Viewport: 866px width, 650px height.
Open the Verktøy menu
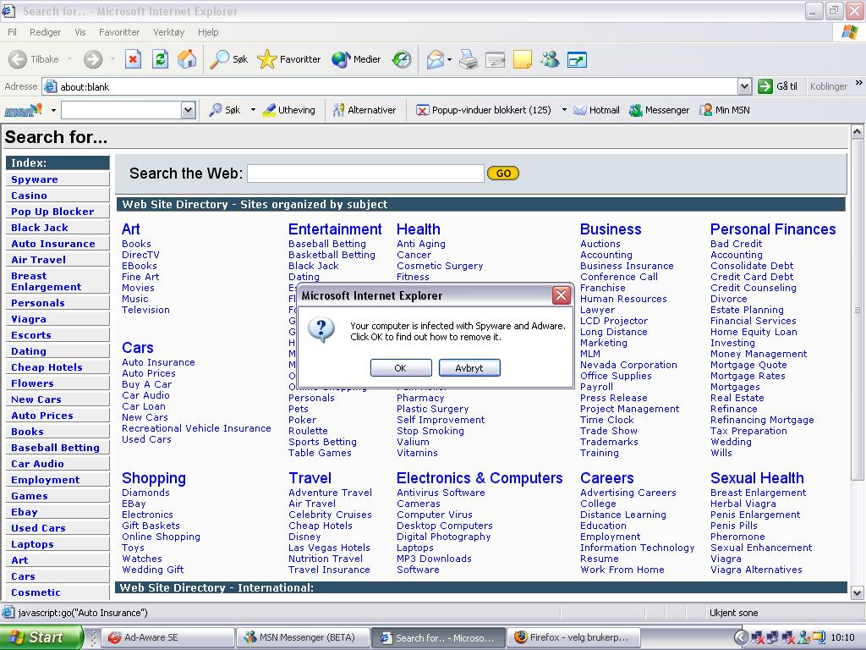coord(169,32)
